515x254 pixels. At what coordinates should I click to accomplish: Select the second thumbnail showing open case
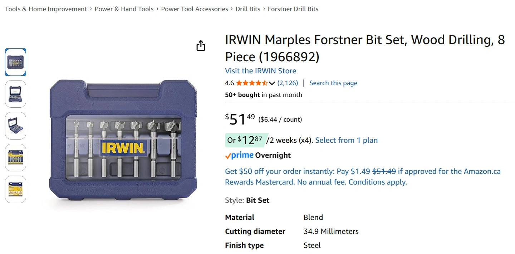pyautogui.click(x=15, y=94)
